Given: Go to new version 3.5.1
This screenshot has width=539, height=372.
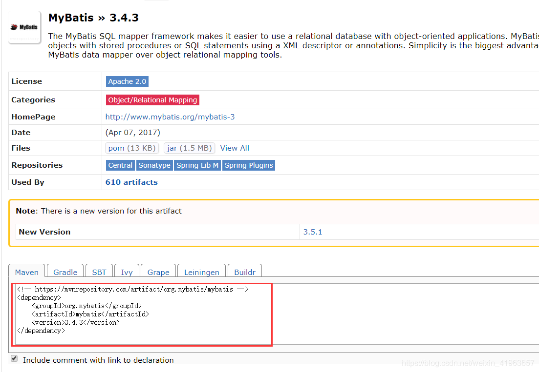Looking at the screenshot, I should click(x=312, y=232).
